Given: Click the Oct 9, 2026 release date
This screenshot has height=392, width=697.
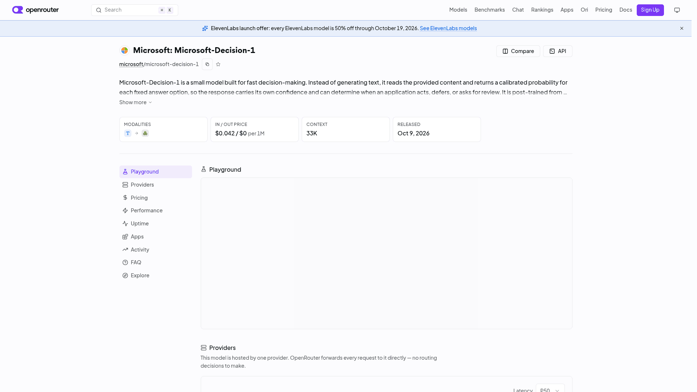Looking at the screenshot, I should tap(413, 133).
